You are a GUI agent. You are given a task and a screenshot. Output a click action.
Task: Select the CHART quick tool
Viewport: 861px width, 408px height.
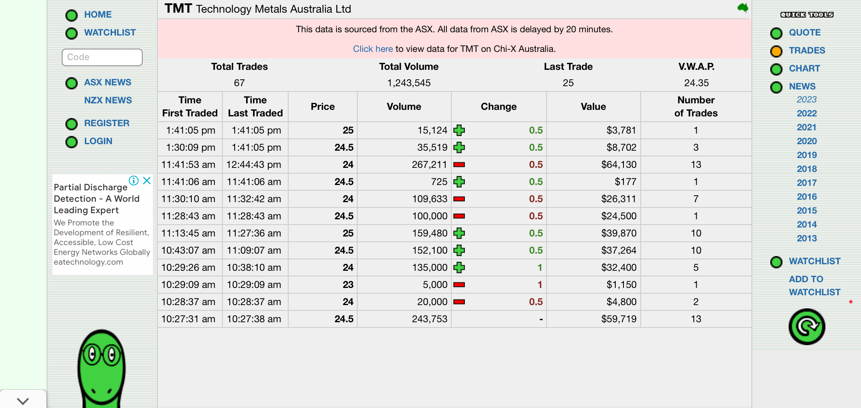pyautogui.click(x=805, y=69)
